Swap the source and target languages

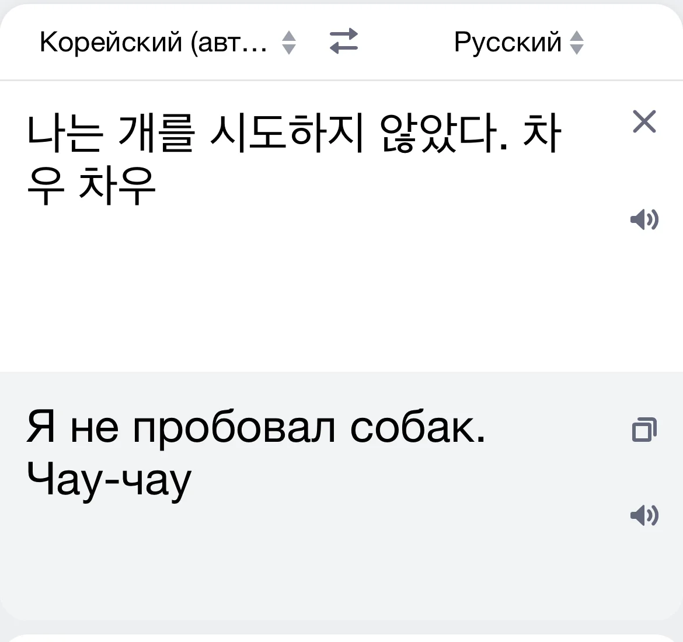[x=343, y=42]
